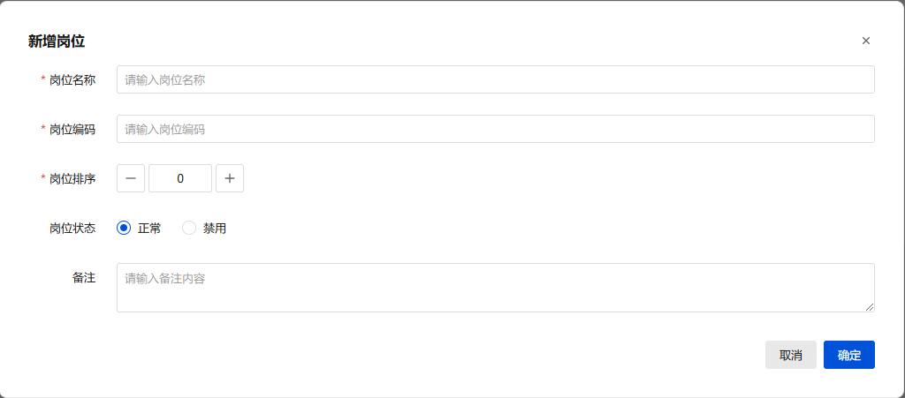
Task: Click the red asterisk before 岗位名称
Action: point(43,79)
